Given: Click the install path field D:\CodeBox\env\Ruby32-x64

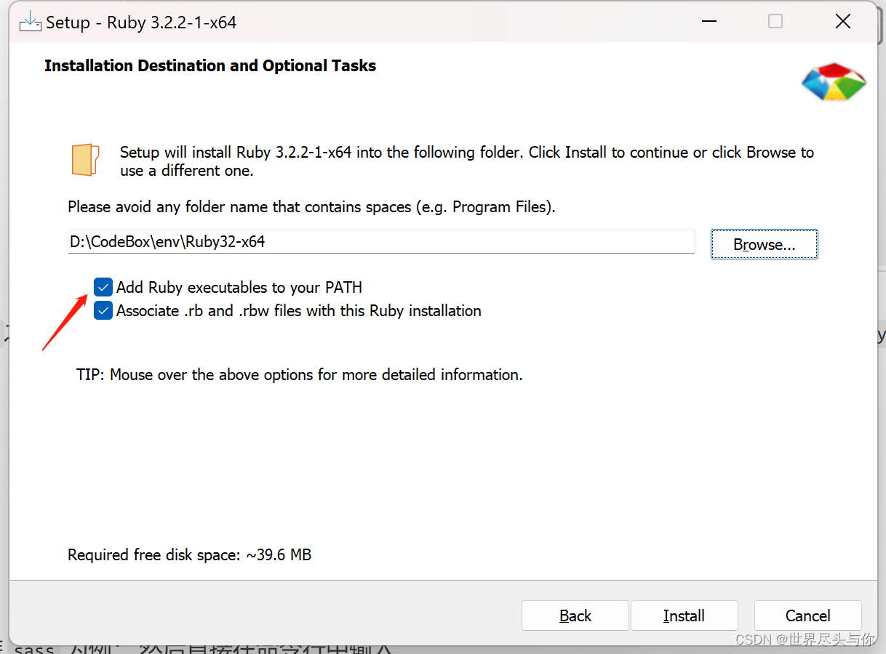Looking at the screenshot, I should [x=381, y=242].
